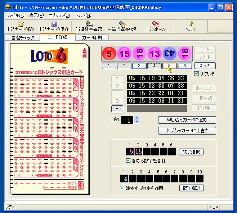
Task: Click the ソート button
Action: (205, 49)
